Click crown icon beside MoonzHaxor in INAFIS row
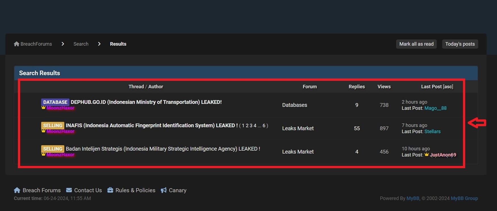The width and height of the screenshot is (497, 211). 43,131
